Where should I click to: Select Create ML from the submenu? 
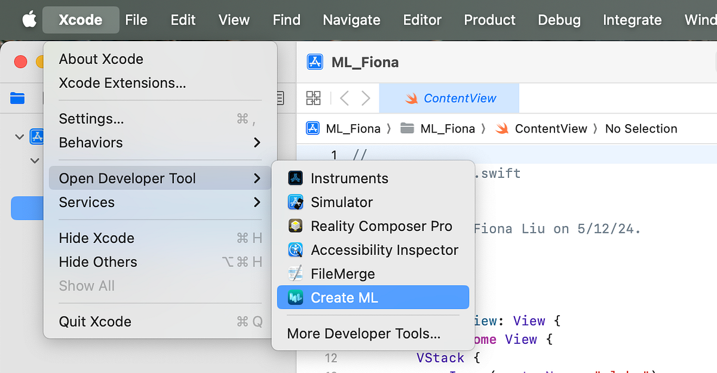[x=344, y=297]
